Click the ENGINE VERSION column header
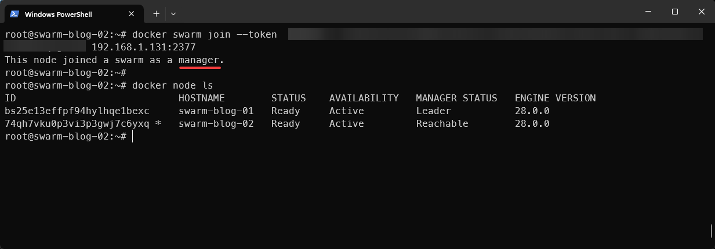The height and width of the screenshot is (249, 715). click(x=555, y=98)
